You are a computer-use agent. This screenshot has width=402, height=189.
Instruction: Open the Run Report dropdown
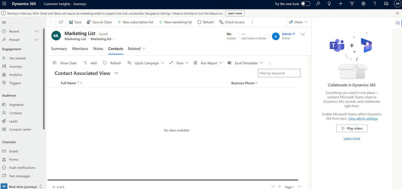coord(208,63)
